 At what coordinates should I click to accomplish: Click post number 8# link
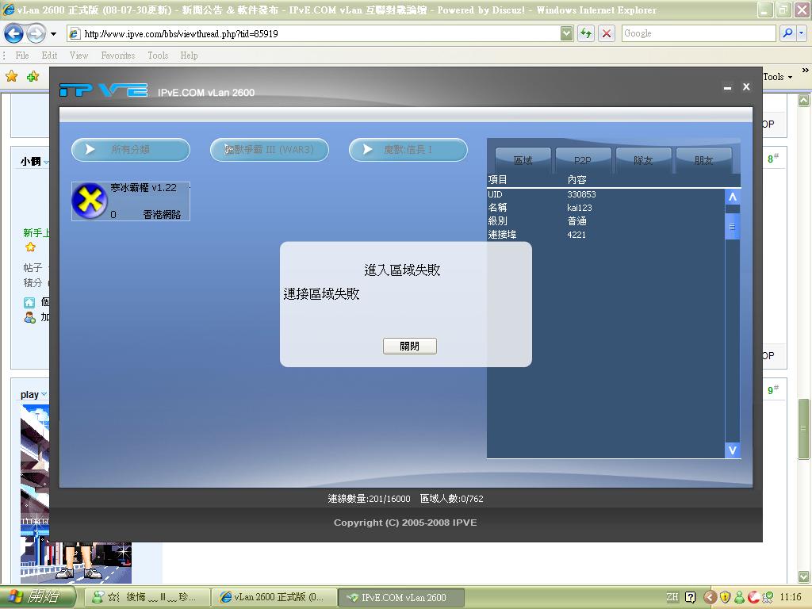(772, 159)
